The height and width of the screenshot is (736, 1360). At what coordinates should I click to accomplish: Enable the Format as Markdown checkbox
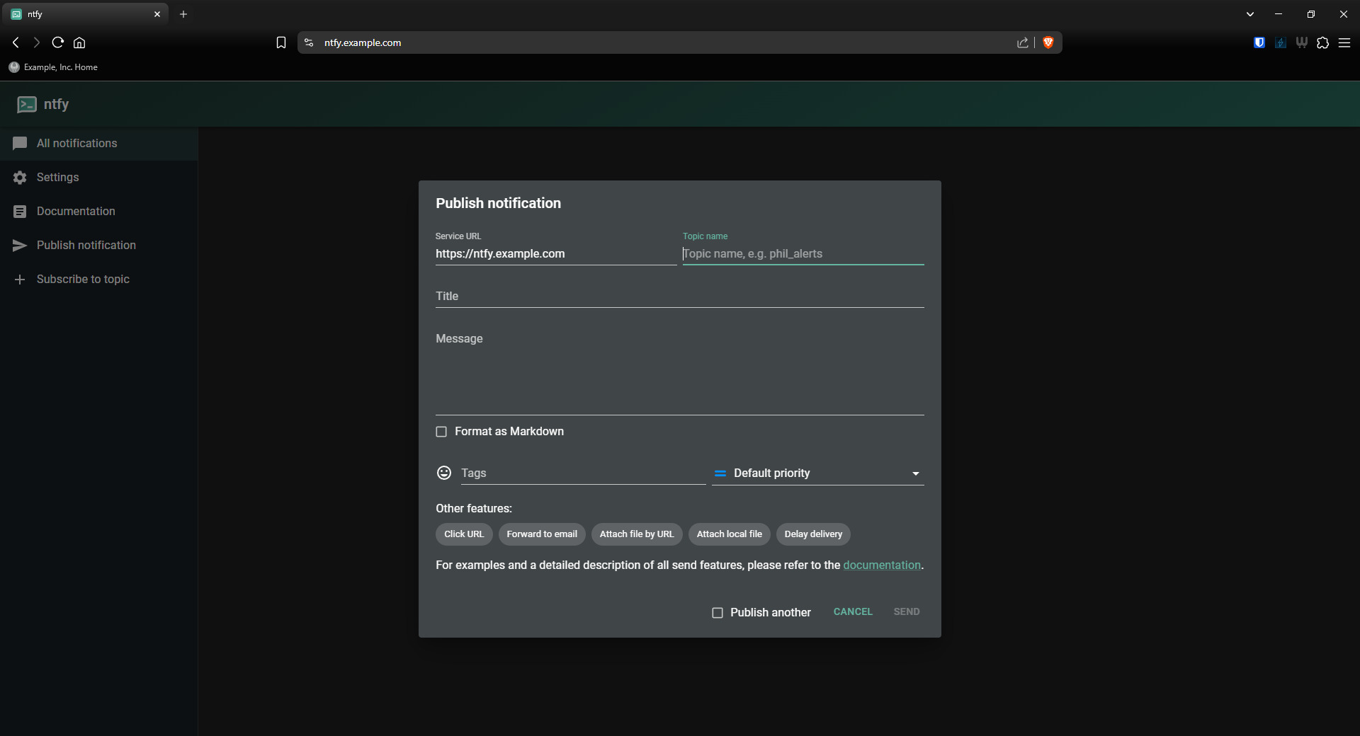point(441,432)
